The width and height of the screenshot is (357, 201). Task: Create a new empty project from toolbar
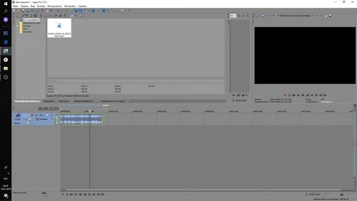(14, 11)
